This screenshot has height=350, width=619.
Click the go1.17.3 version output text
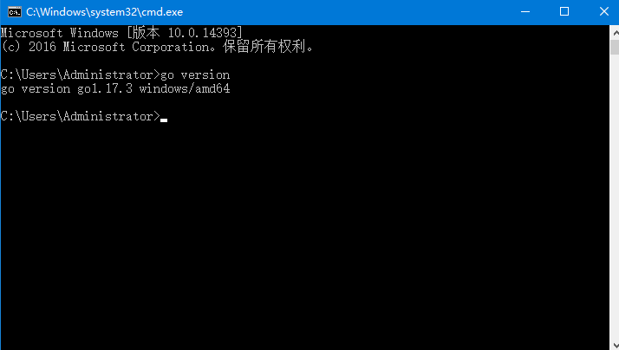click(105, 88)
